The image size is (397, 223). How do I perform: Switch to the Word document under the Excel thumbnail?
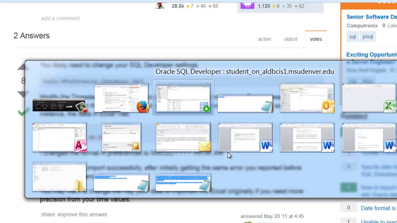pyautogui.click(x=369, y=137)
